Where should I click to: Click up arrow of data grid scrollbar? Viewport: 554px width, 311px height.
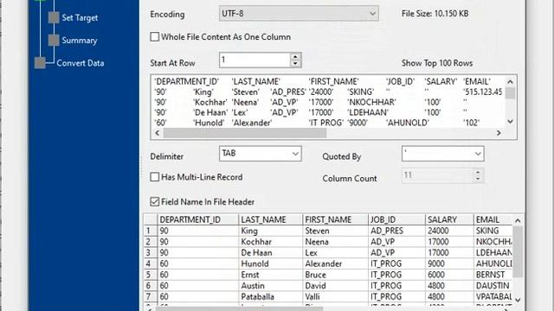(x=518, y=221)
